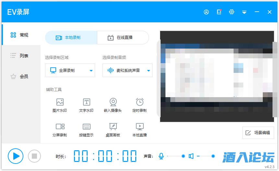Toggle the microphone icon to mute

(x=161, y=156)
